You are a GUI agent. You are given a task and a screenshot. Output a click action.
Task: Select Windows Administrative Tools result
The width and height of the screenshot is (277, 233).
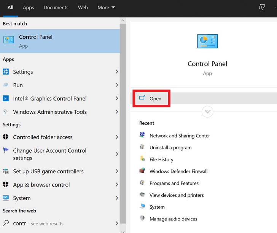(x=60, y=112)
